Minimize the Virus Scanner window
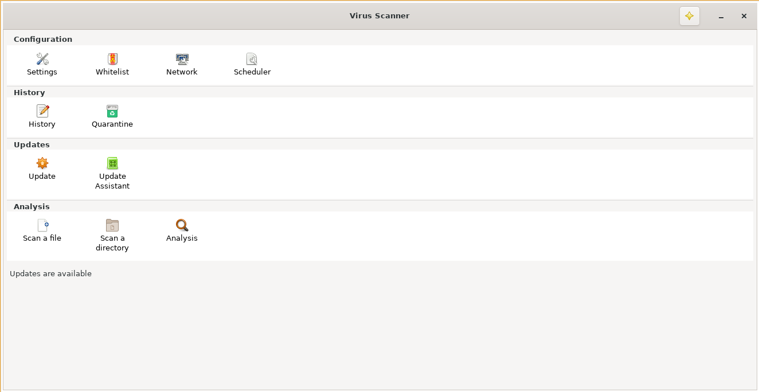Screen dimensions: 759x392 point(721,16)
